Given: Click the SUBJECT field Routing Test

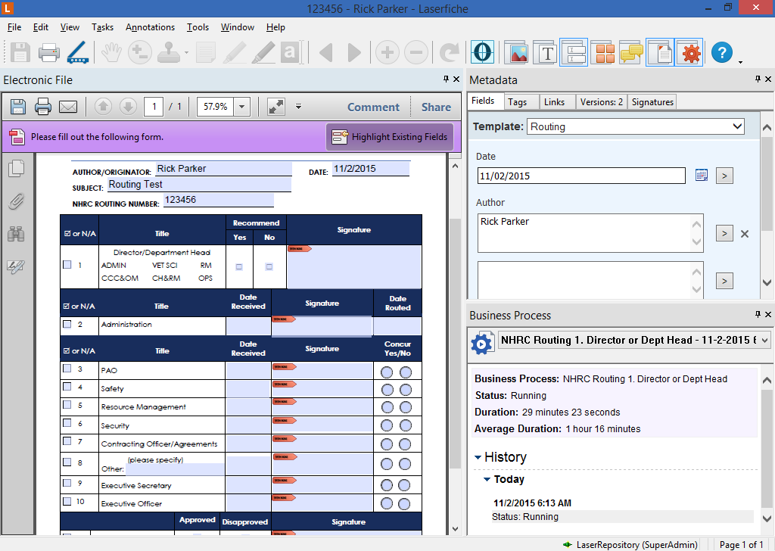Looking at the screenshot, I should click(x=199, y=185).
